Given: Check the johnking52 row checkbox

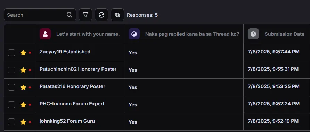Looking at the screenshot, I should click(11, 122).
